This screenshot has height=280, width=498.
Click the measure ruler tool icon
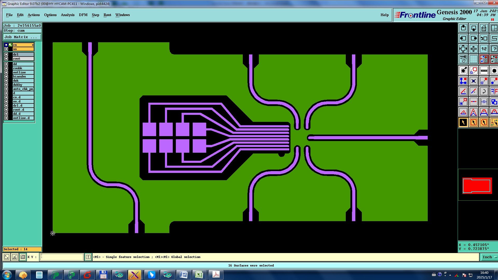click(x=484, y=71)
